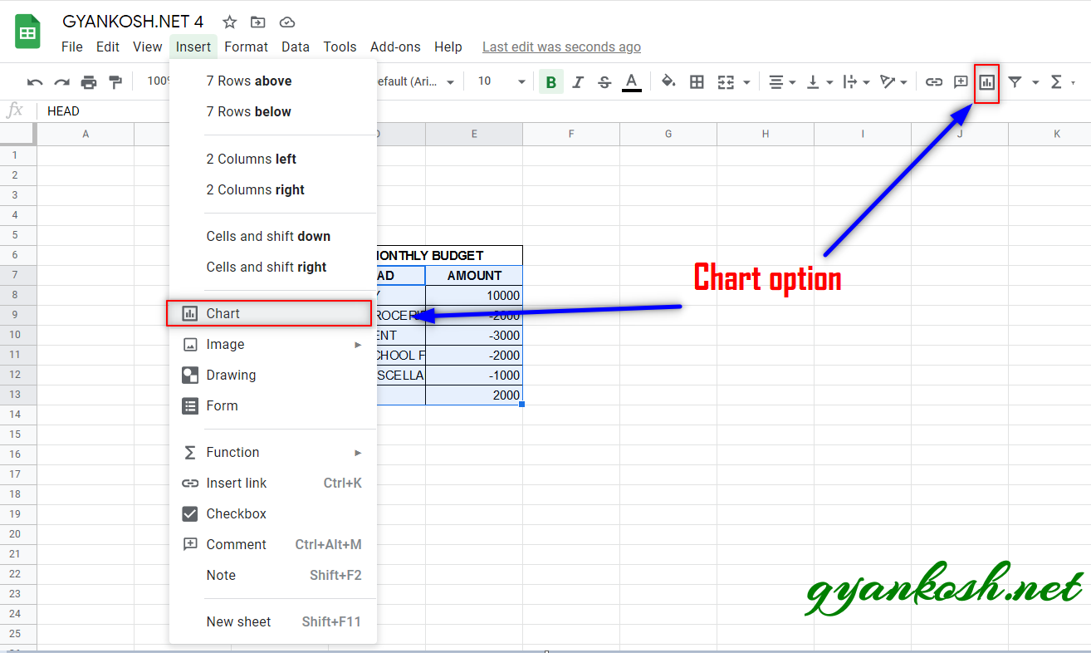The image size is (1091, 653).
Task: Select the Paint format roller icon
Action: tap(115, 81)
